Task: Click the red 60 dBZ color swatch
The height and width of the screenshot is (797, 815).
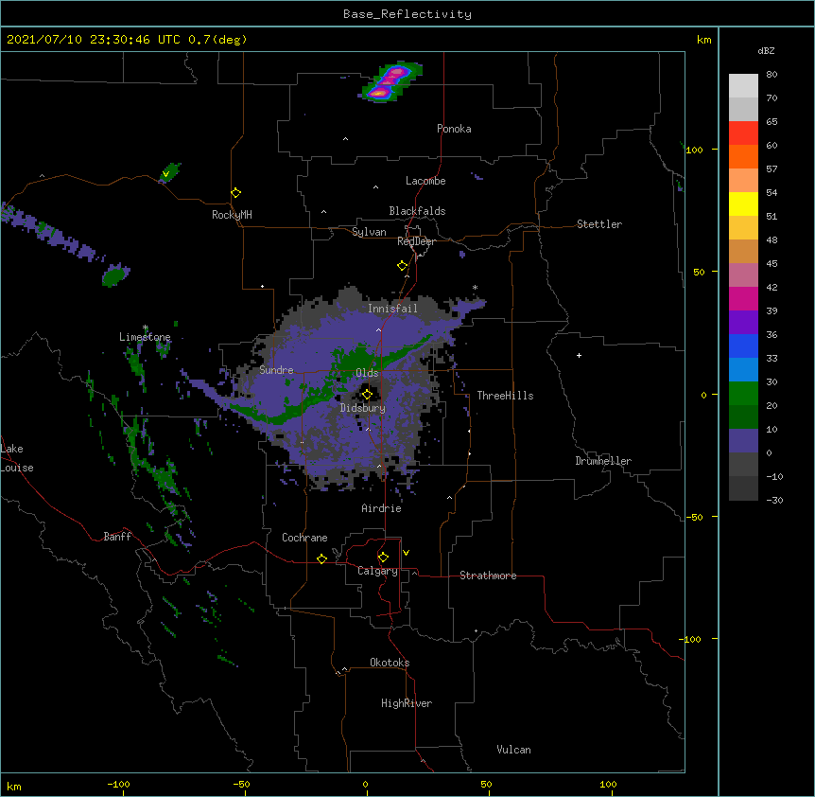Action: click(743, 133)
